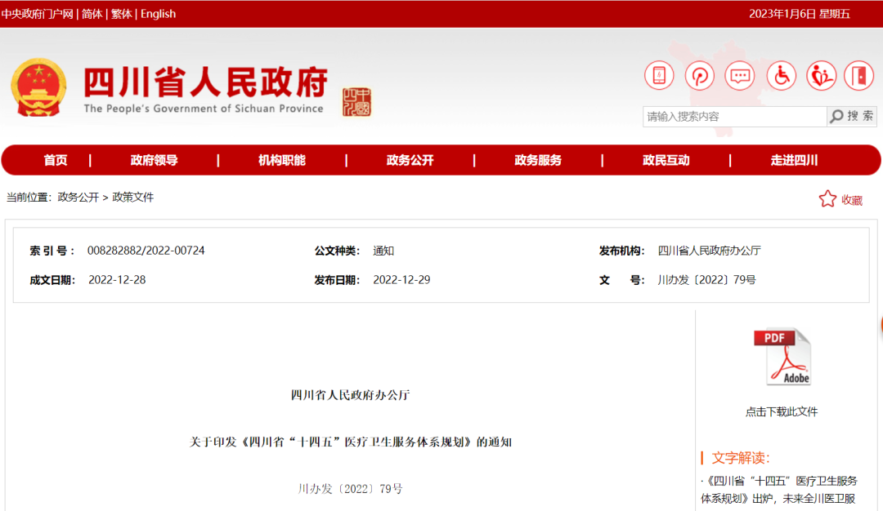The height and width of the screenshot is (511, 883).
Task: Click the star favorite 收藏 icon
Action: point(828,199)
